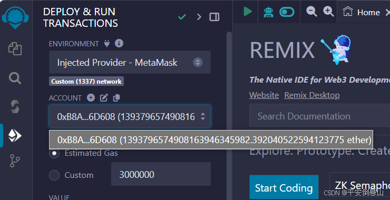
Task: Select the Custom gas limit radio
Action: (x=54, y=175)
